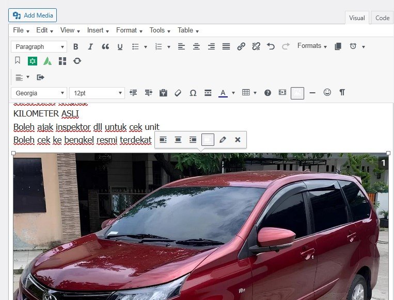
Task: Remove the image with the X icon
Action: [238, 140]
